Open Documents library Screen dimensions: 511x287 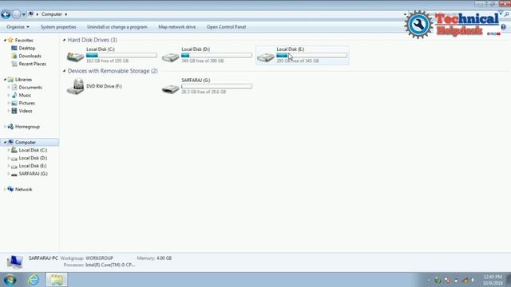(30, 87)
